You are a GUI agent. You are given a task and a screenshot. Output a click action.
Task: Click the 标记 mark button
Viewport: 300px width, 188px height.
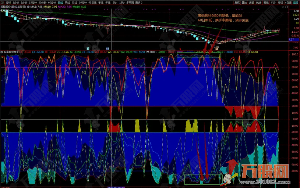click(x=281, y=3)
